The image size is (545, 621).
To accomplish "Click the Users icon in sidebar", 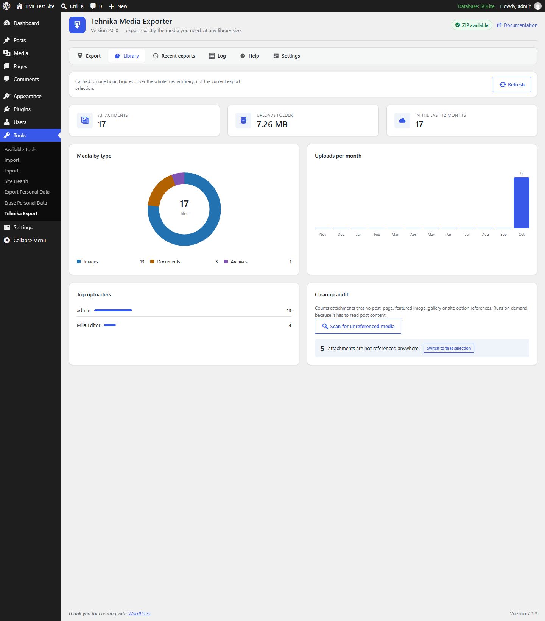I will coord(7,122).
